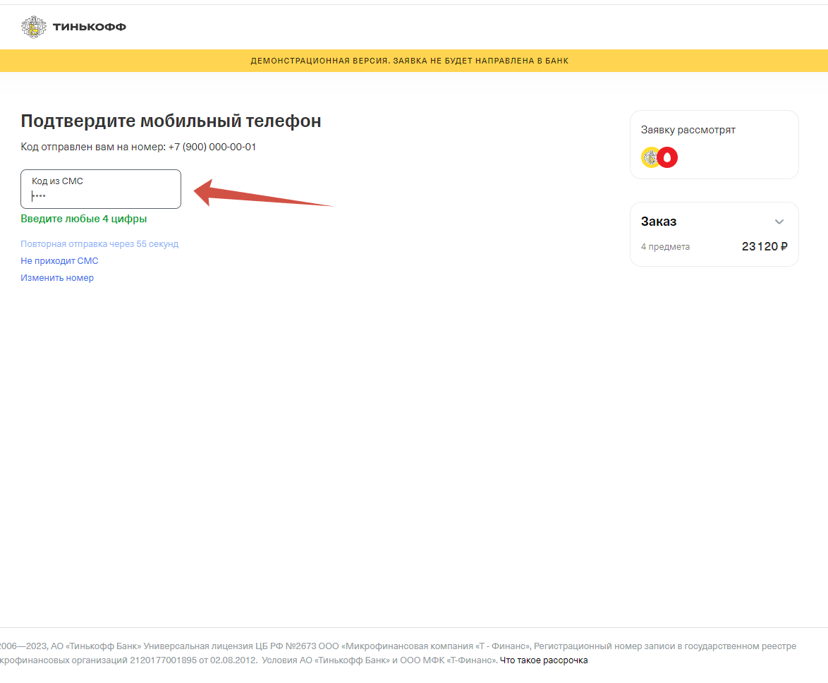The image size is (828, 683).
Task: Click the ТИНЬКОФФ wordmark in header
Action: (x=90, y=28)
